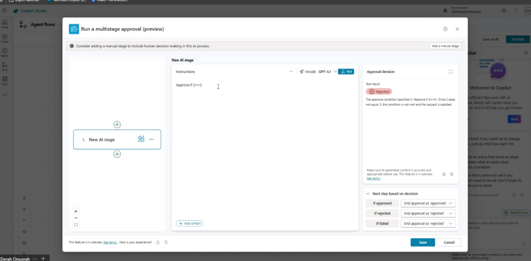The height and width of the screenshot is (261, 531).
Task: Thumbs down How is your experience
Action: pos(166,242)
